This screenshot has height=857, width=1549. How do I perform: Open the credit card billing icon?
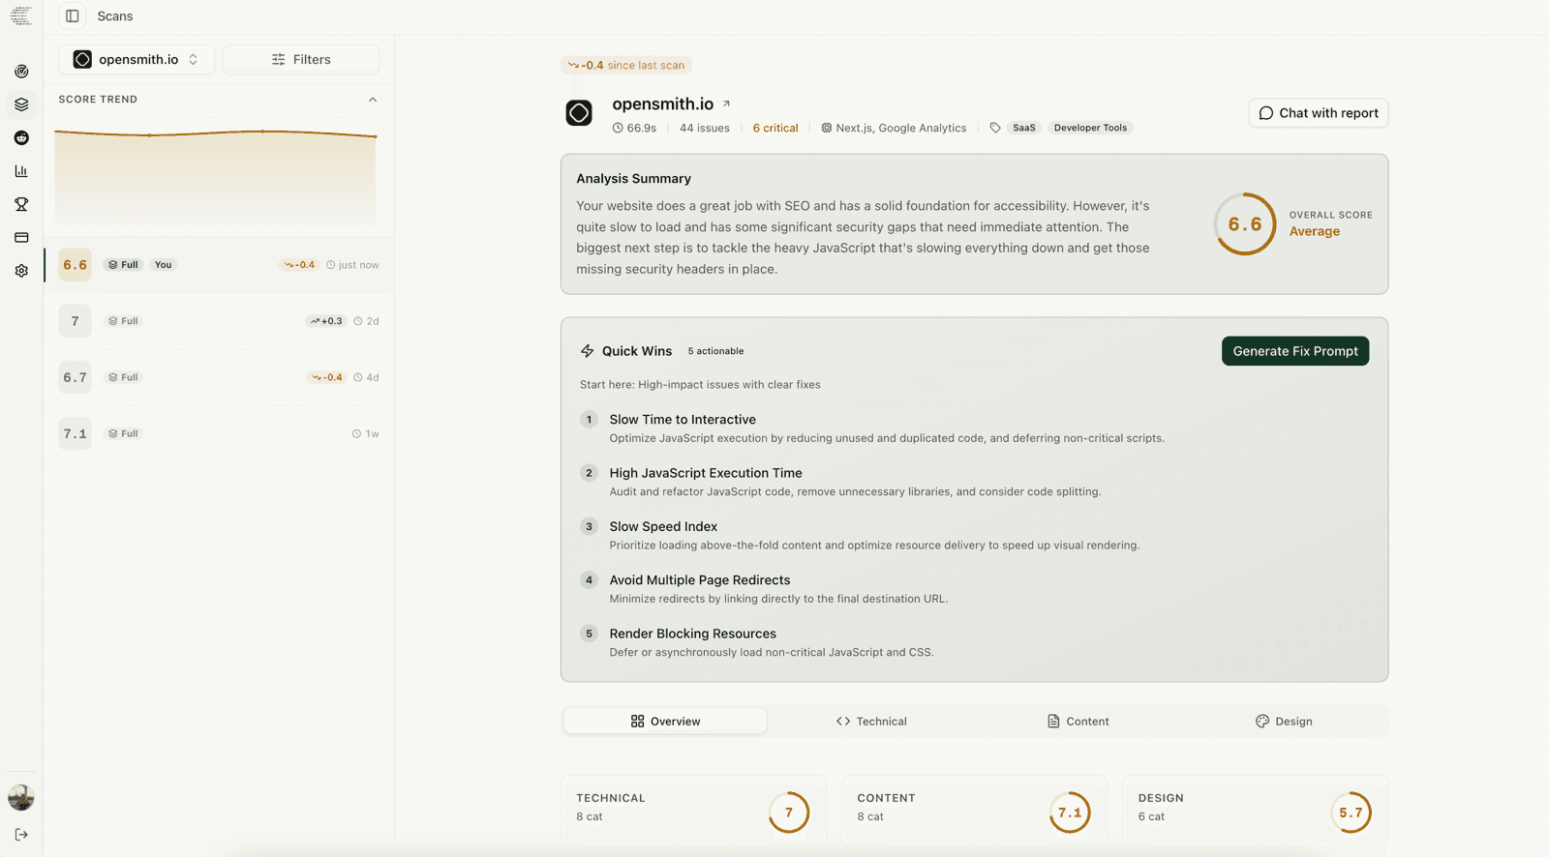coord(21,238)
